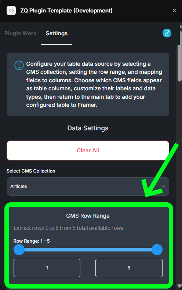This screenshot has height=290, width=182.
Task: Click the code brackets plugin icon
Action: (x=11, y=11)
